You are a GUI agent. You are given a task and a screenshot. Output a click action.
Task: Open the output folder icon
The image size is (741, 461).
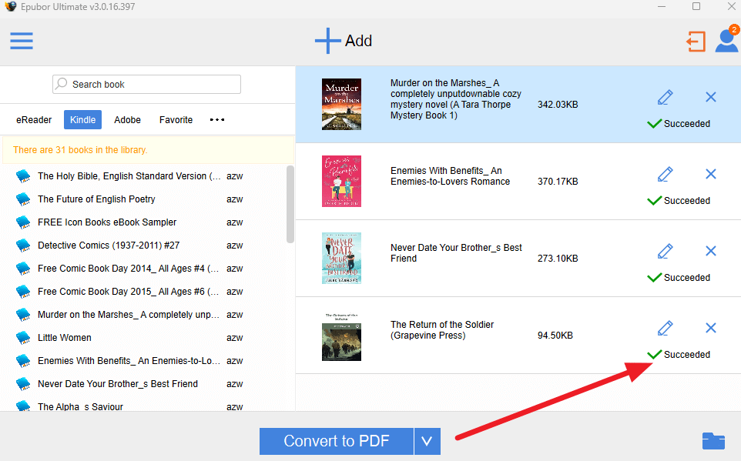tap(713, 441)
